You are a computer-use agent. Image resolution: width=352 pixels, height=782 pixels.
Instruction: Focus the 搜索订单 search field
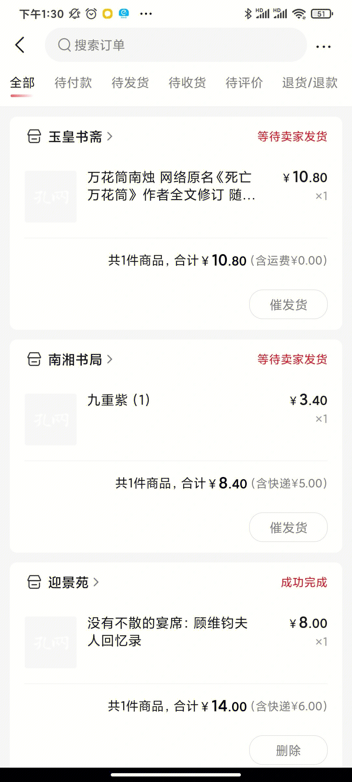coord(176,45)
